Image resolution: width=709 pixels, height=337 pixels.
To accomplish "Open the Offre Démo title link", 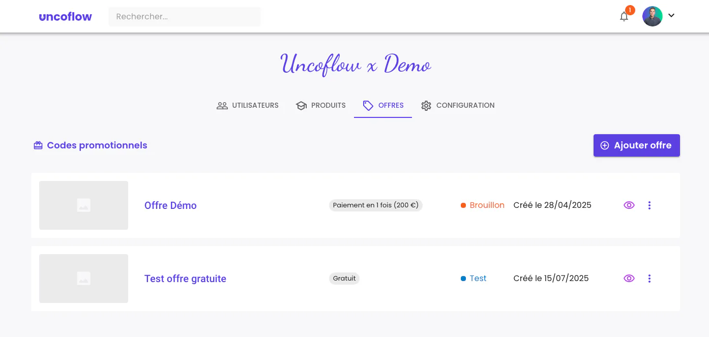I will 170,205.
